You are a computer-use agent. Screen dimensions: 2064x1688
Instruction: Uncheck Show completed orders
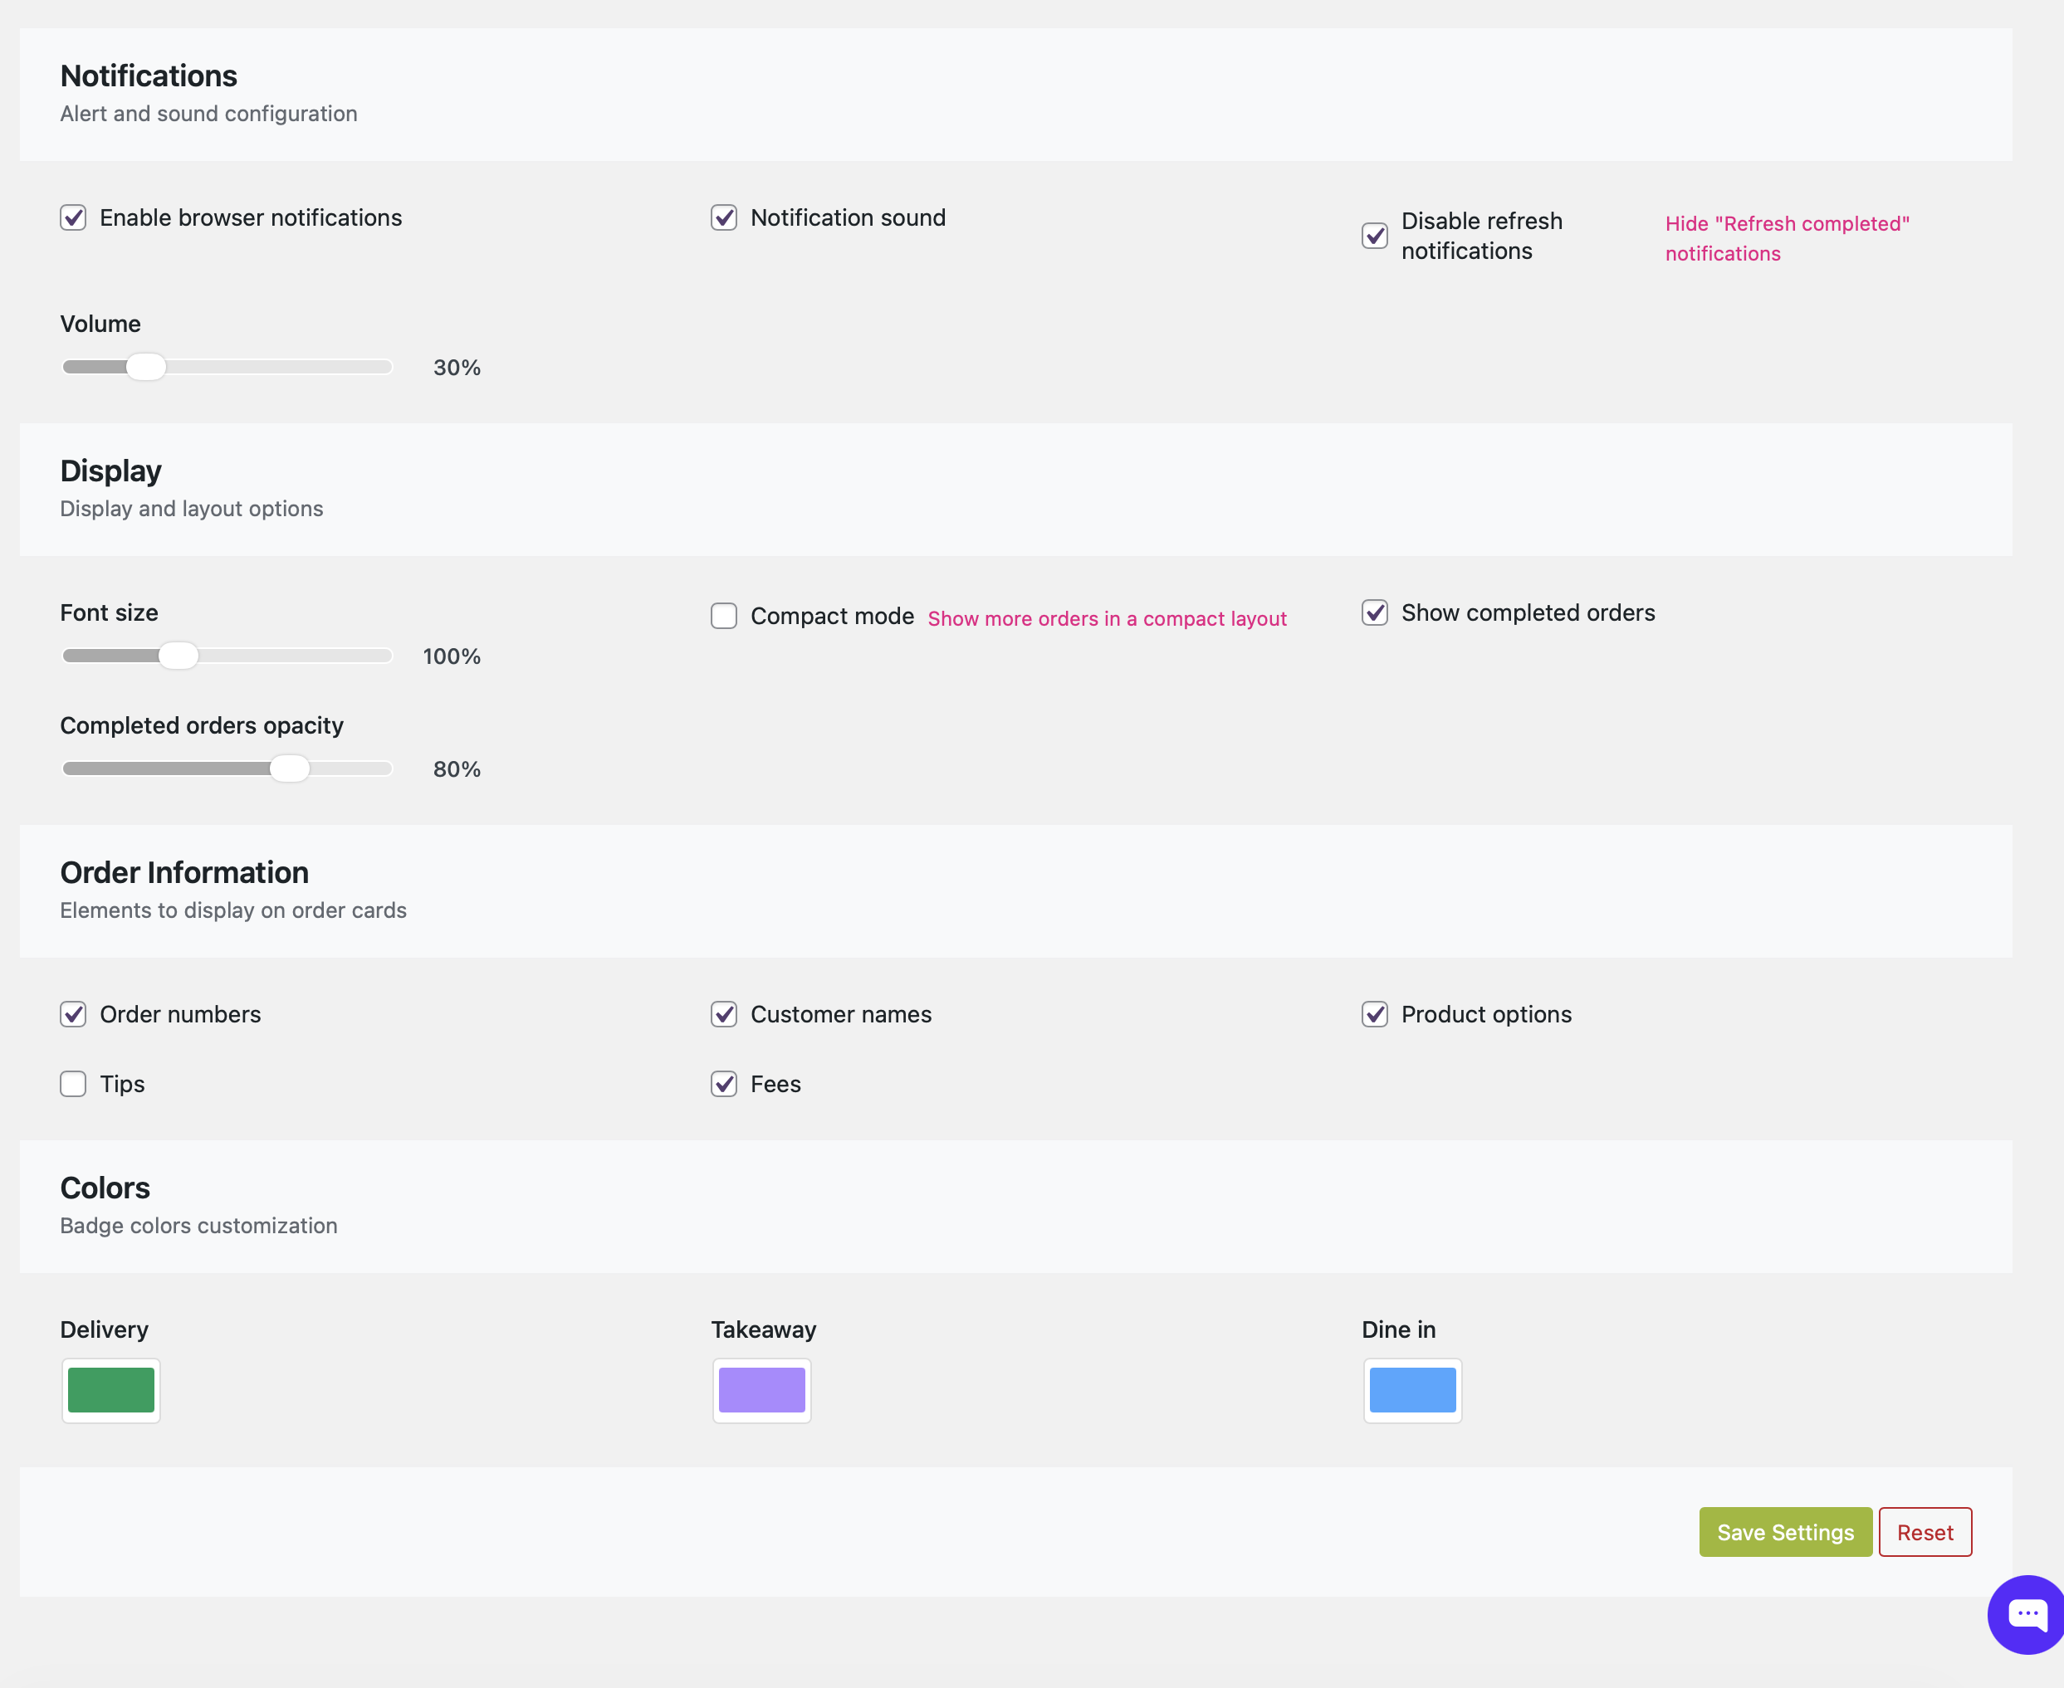(x=1374, y=612)
